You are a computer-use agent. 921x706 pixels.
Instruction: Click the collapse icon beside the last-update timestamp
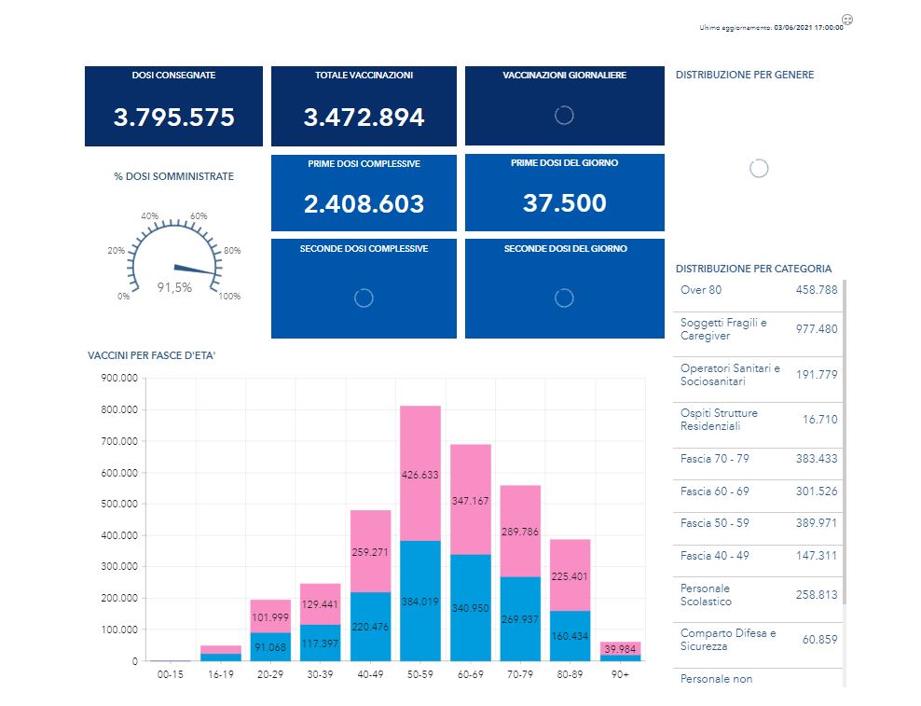[x=847, y=20]
